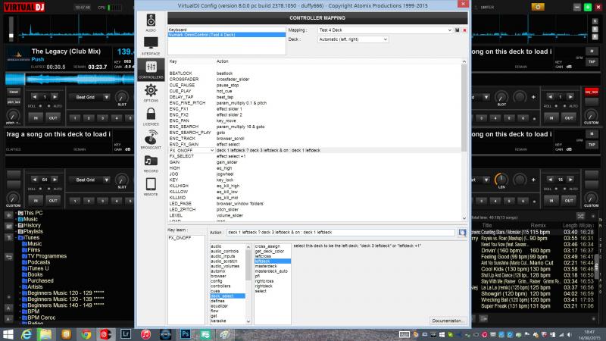Open the Interface settings section
Screen dimensions: 606x341
(151, 46)
